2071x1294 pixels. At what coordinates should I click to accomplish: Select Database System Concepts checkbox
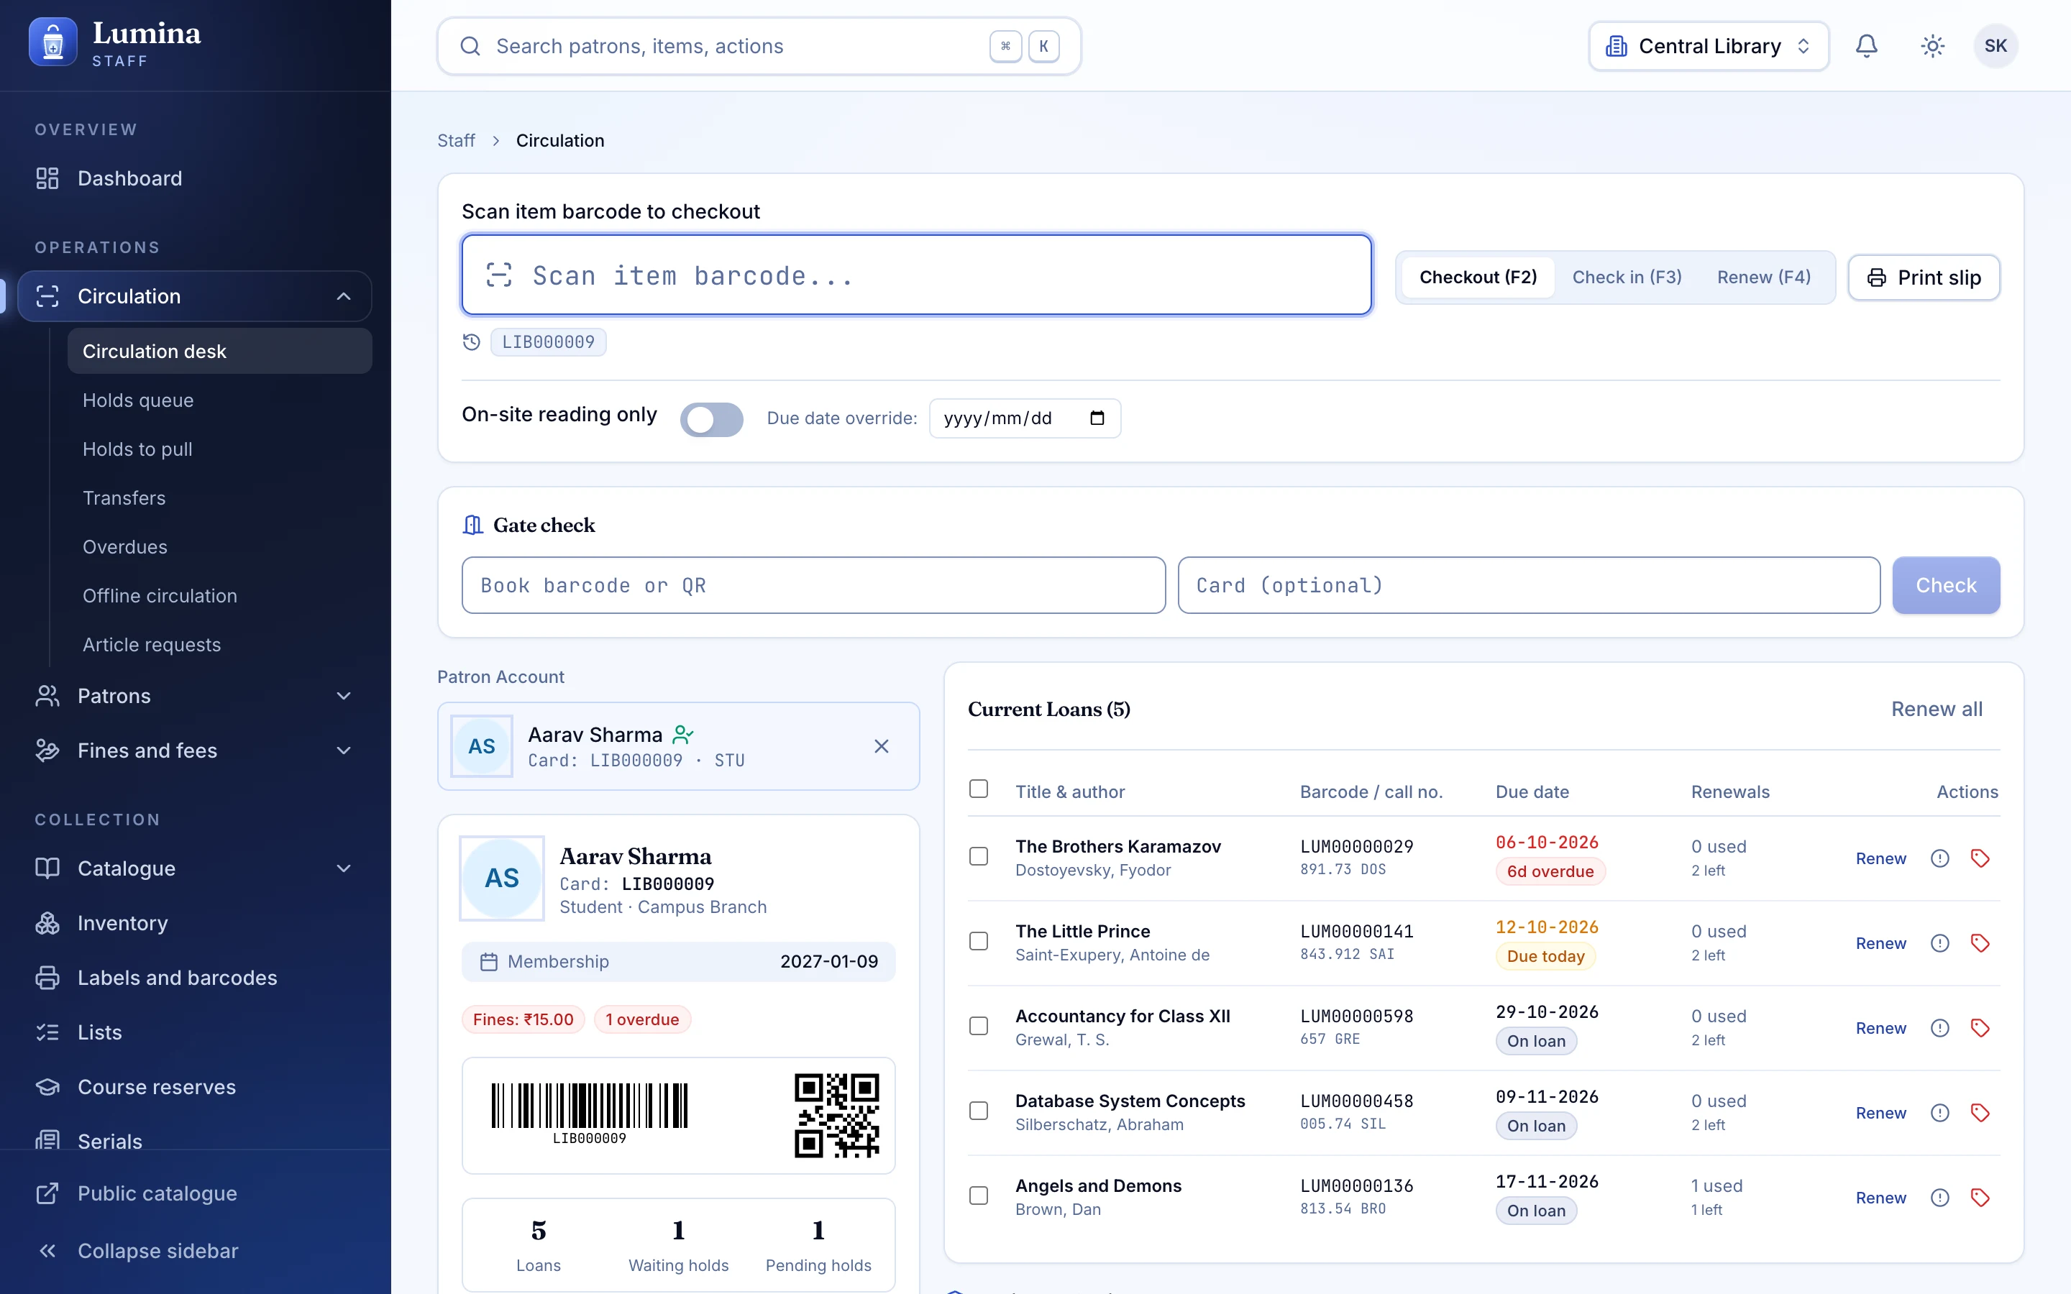978,1111
